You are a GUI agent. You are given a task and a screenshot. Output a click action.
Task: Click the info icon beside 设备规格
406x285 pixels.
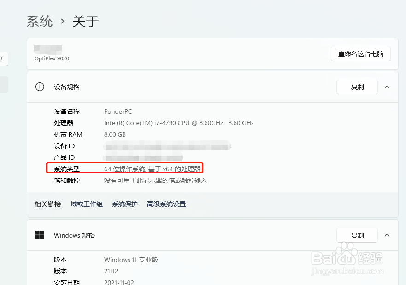pos(40,87)
